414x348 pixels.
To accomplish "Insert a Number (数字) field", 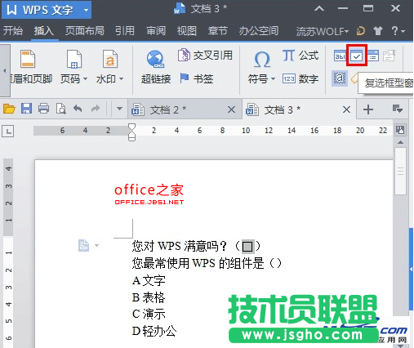I will pos(300,79).
